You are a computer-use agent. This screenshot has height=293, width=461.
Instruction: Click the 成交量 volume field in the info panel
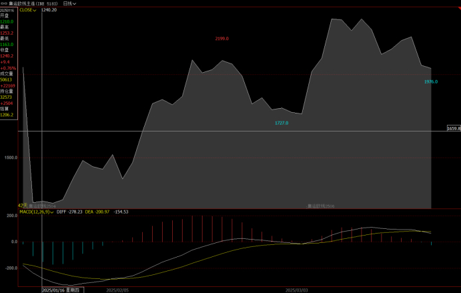pyautogui.click(x=6, y=73)
